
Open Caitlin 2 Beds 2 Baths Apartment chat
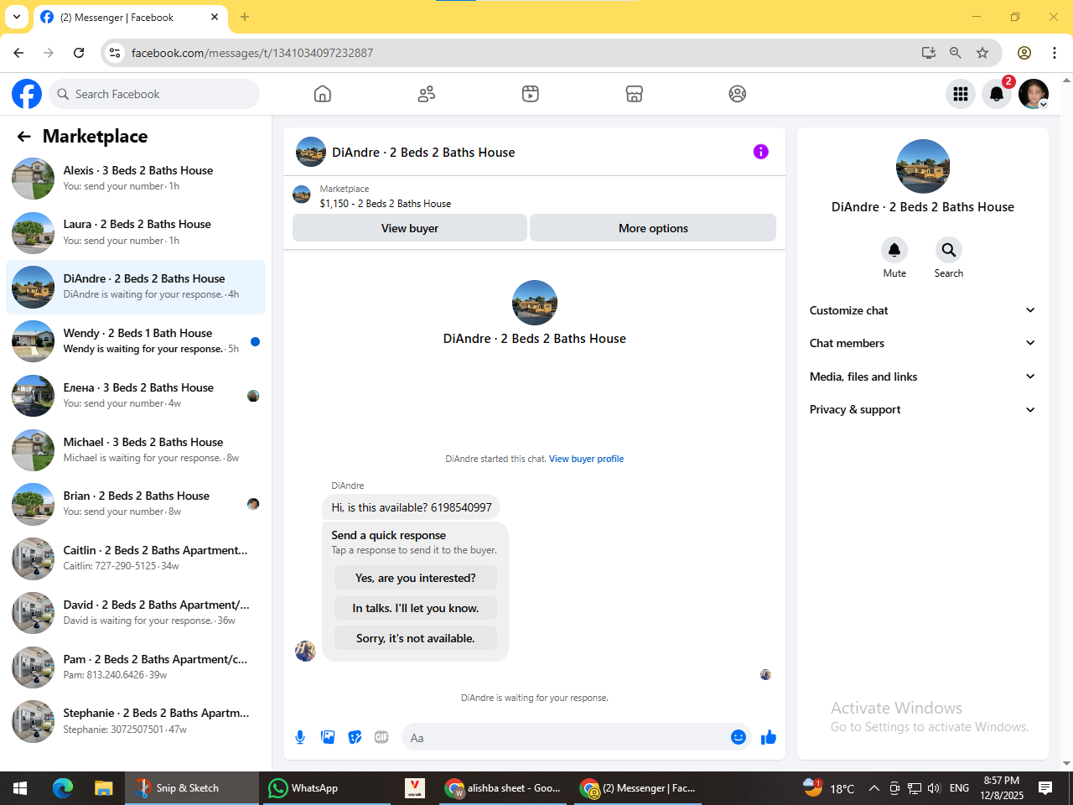(136, 558)
